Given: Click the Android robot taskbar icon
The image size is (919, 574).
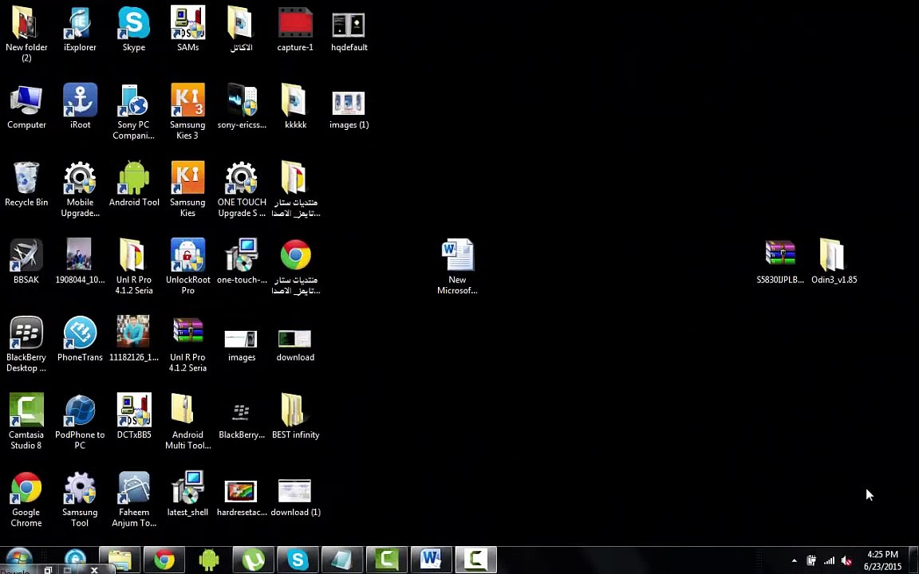Looking at the screenshot, I should tap(209, 560).
